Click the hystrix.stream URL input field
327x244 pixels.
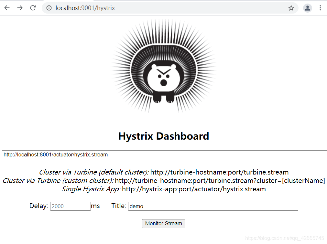point(165,154)
